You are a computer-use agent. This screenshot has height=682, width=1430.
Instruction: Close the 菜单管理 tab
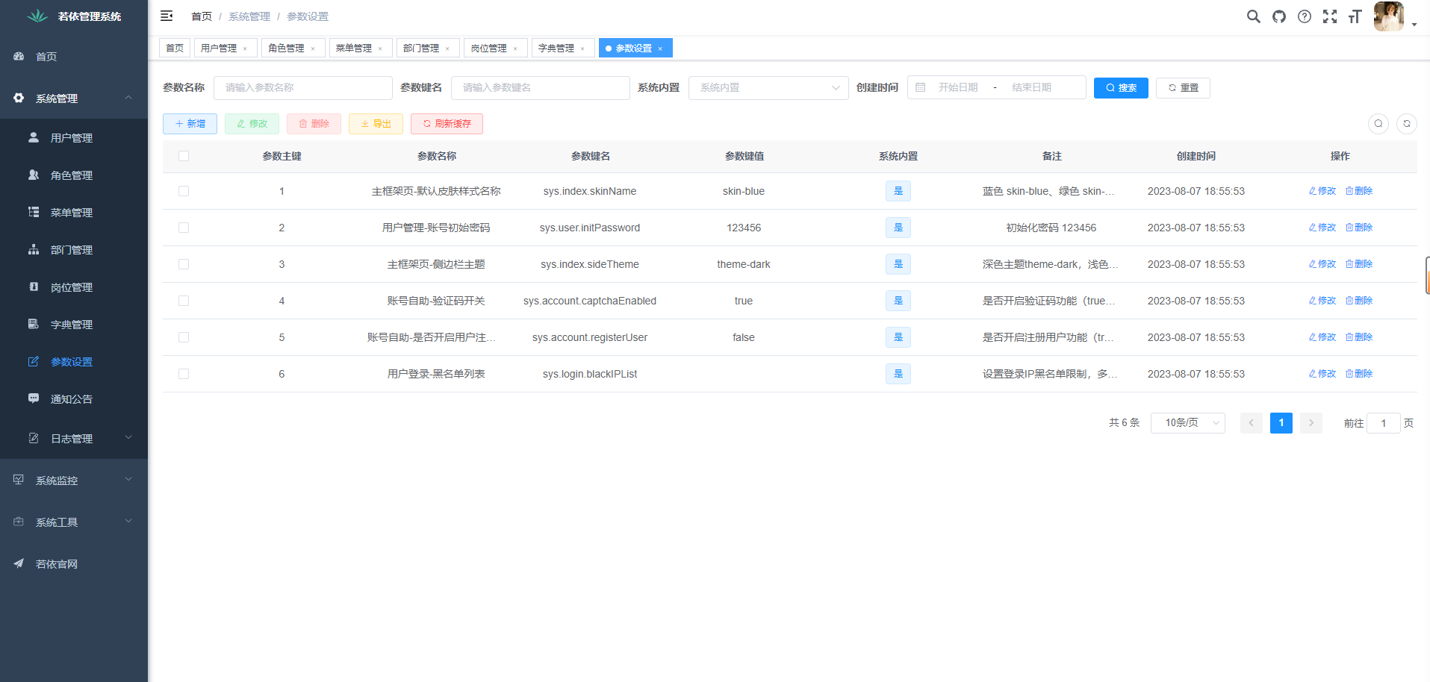(x=380, y=49)
